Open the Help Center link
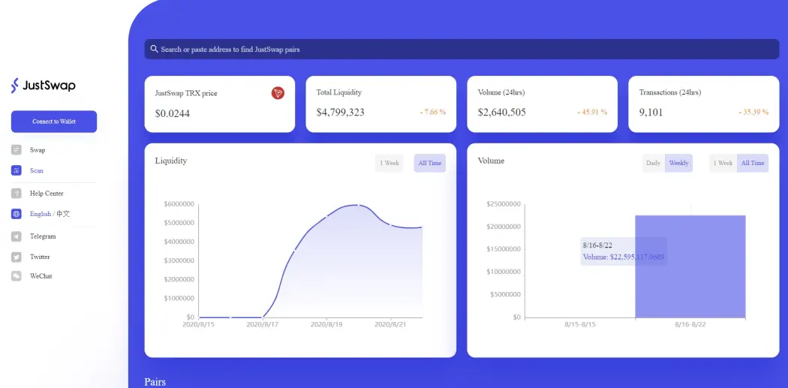788x388 pixels. pyautogui.click(x=47, y=193)
